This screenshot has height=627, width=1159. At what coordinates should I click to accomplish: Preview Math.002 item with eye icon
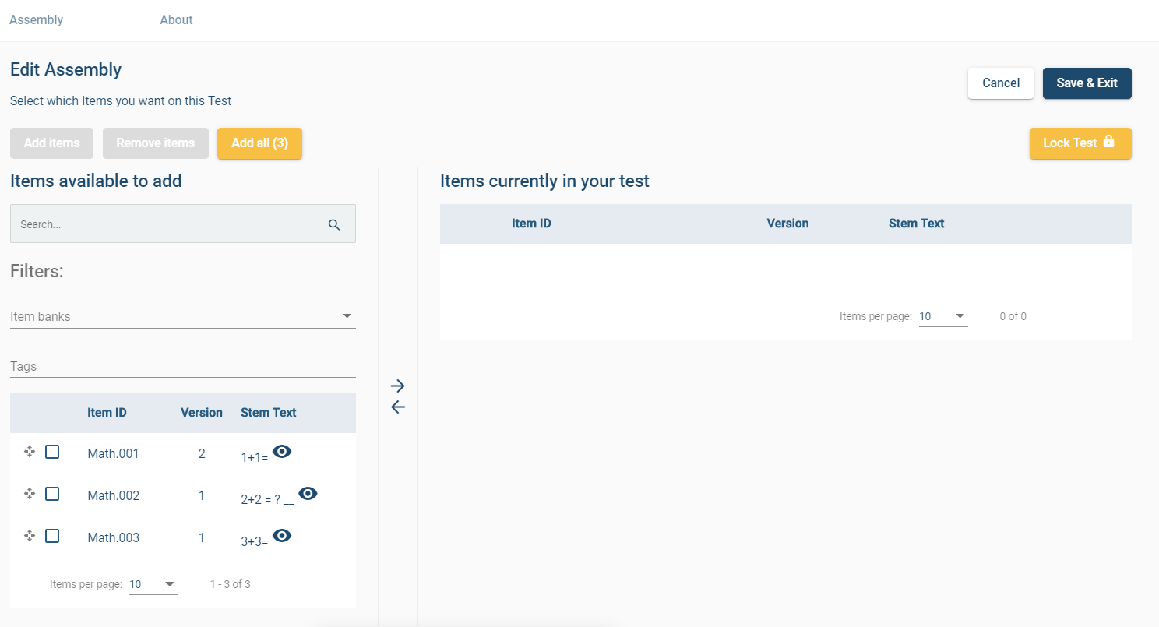(x=308, y=493)
